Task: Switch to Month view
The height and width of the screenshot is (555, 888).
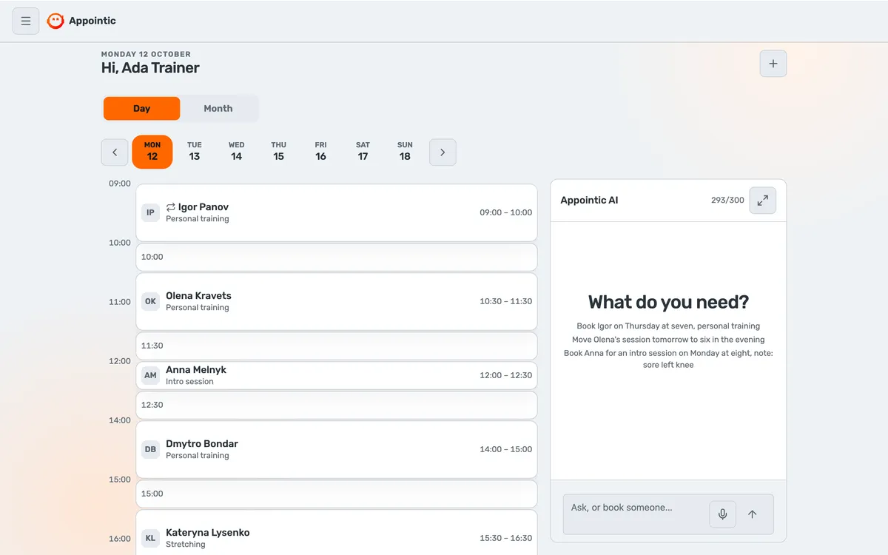Action: 218,108
